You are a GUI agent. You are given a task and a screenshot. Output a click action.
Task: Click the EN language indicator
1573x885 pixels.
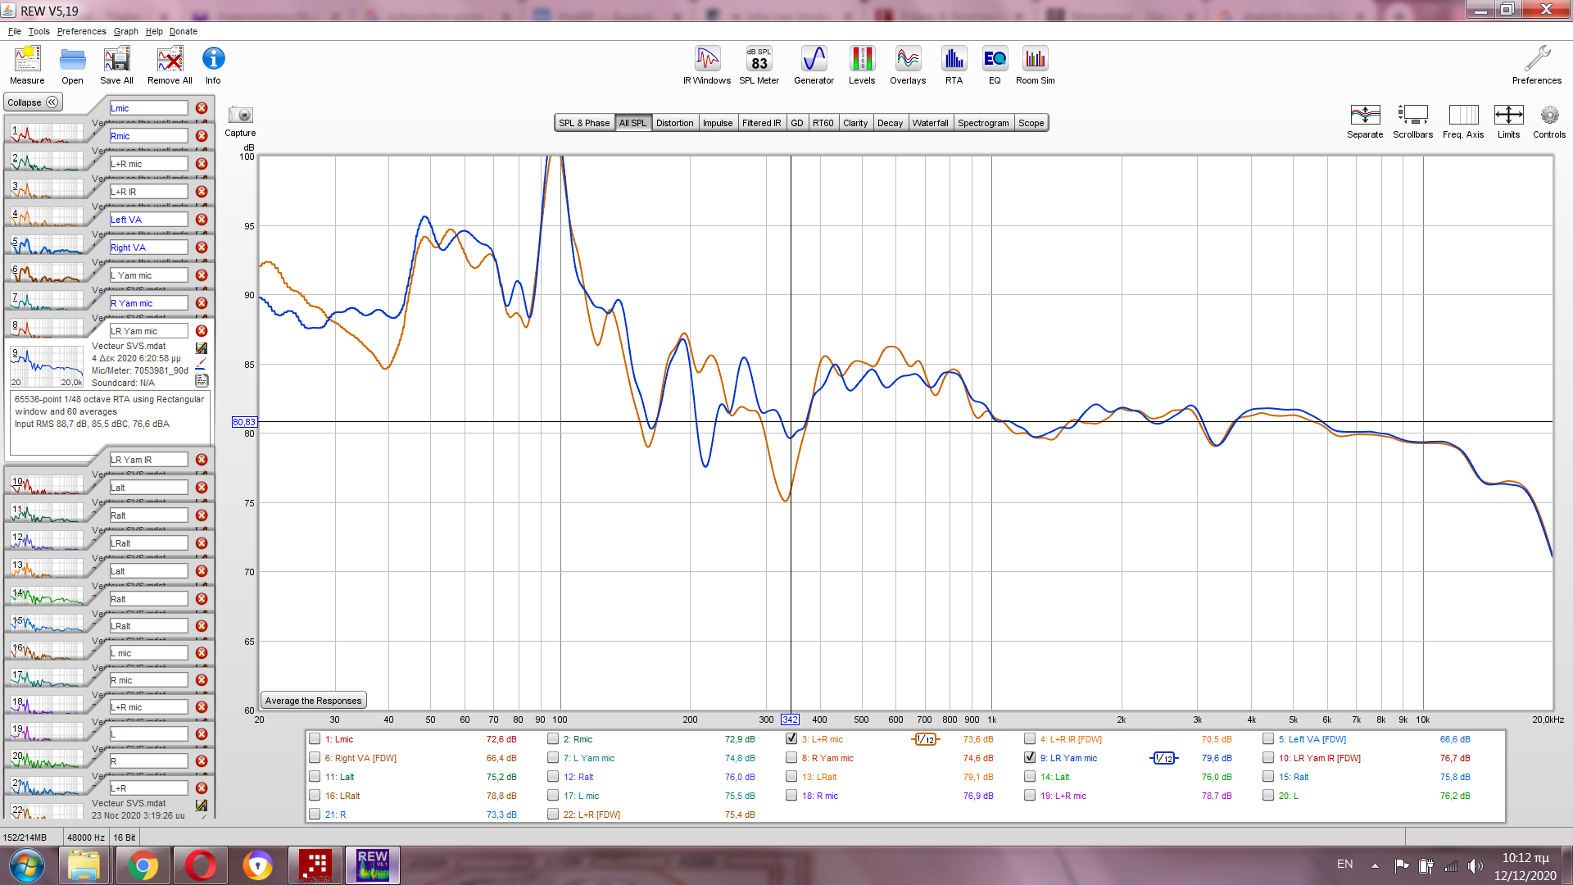click(x=1344, y=865)
